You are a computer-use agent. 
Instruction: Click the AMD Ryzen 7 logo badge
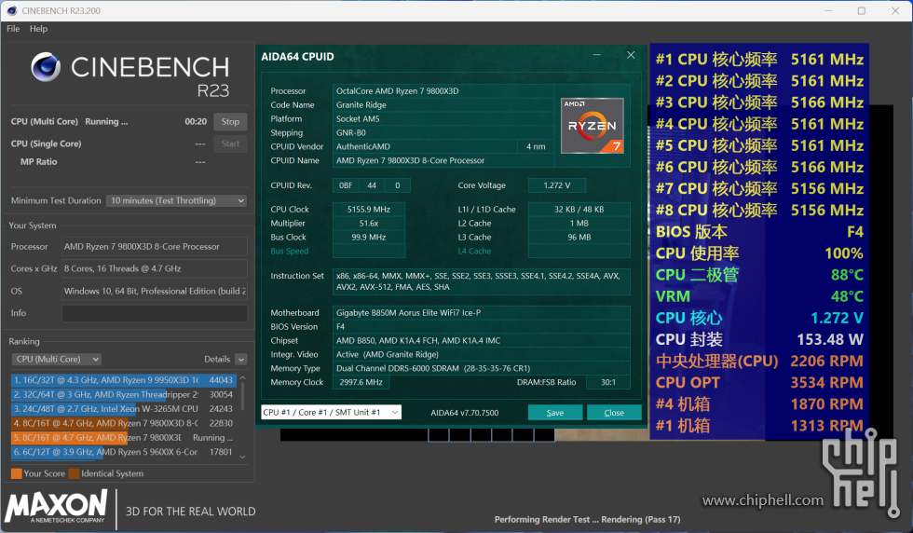[593, 126]
